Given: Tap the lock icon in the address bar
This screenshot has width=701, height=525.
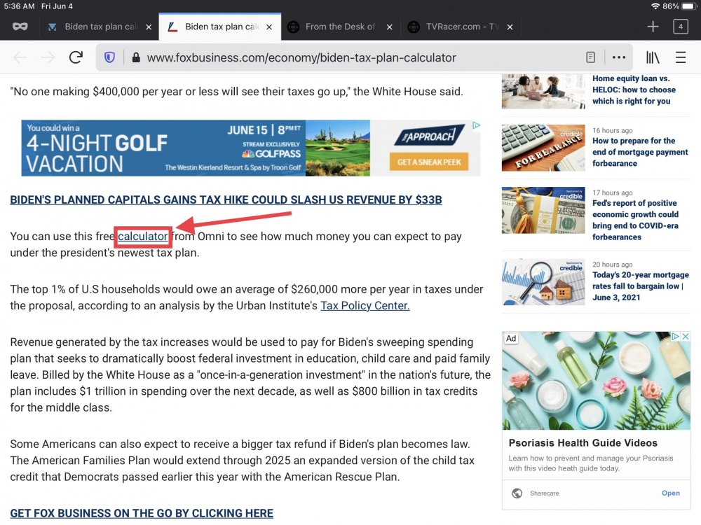Looking at the screenshot, I should click(x=136, y=57).
